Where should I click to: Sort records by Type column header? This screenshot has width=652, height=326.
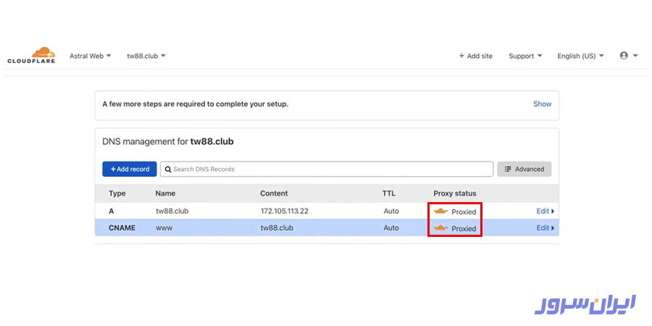(117, 193)
